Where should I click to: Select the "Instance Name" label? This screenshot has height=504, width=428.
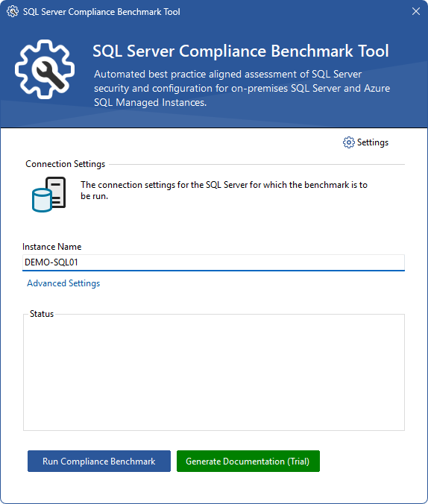click(51, 247)
